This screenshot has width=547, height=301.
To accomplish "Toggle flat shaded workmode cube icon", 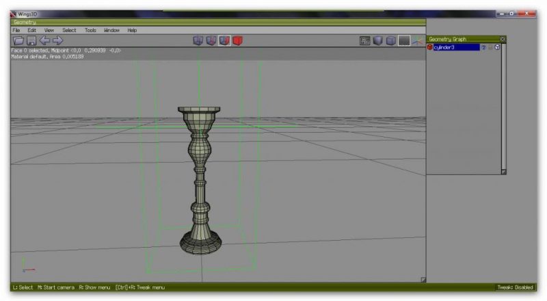I will pos(379,41).
